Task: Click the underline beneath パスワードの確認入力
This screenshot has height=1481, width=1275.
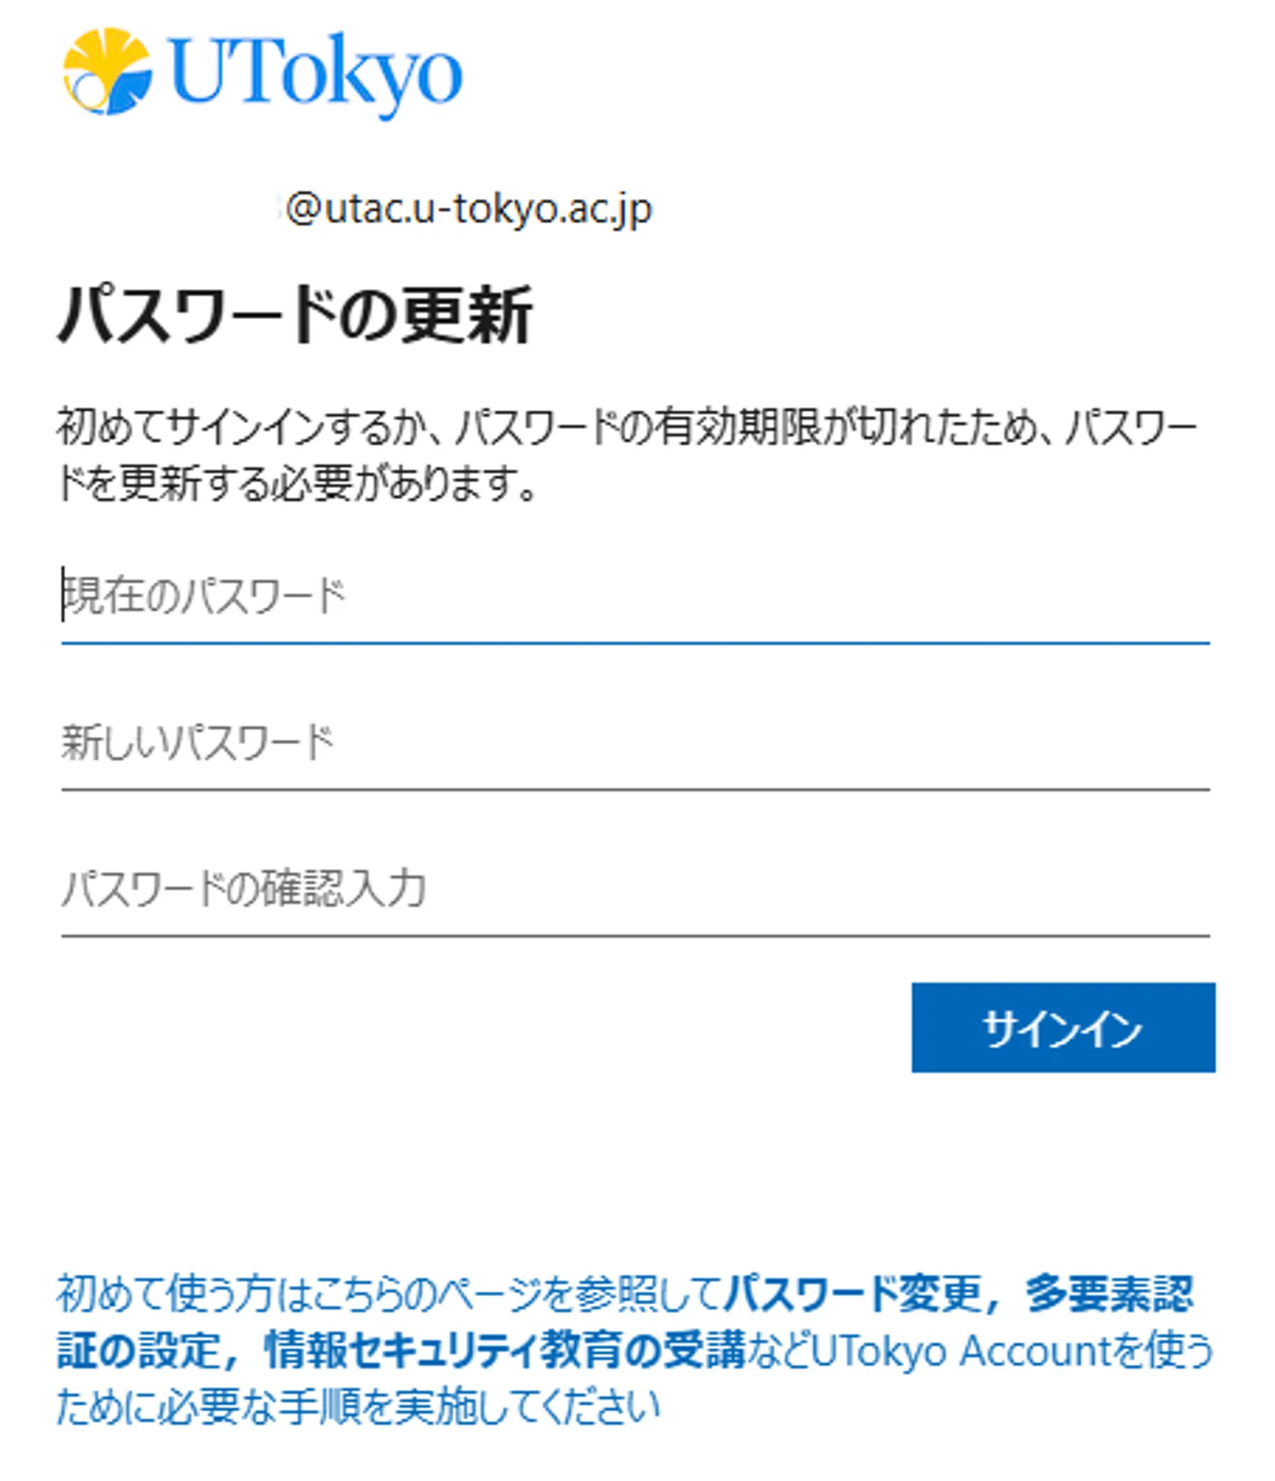Action: click(635, 935)
